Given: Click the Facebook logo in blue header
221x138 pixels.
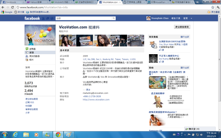Looking at the screenshot, I should point(32,18).
